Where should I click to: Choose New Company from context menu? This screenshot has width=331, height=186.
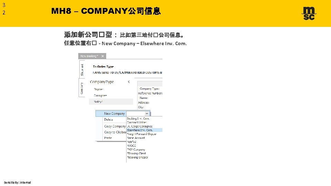click(114, 113)
